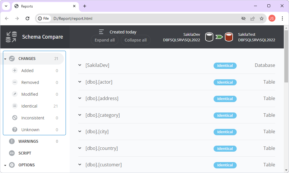Click the Unknown question mark icon
This screenshot has height=173, width=289.
15,130
